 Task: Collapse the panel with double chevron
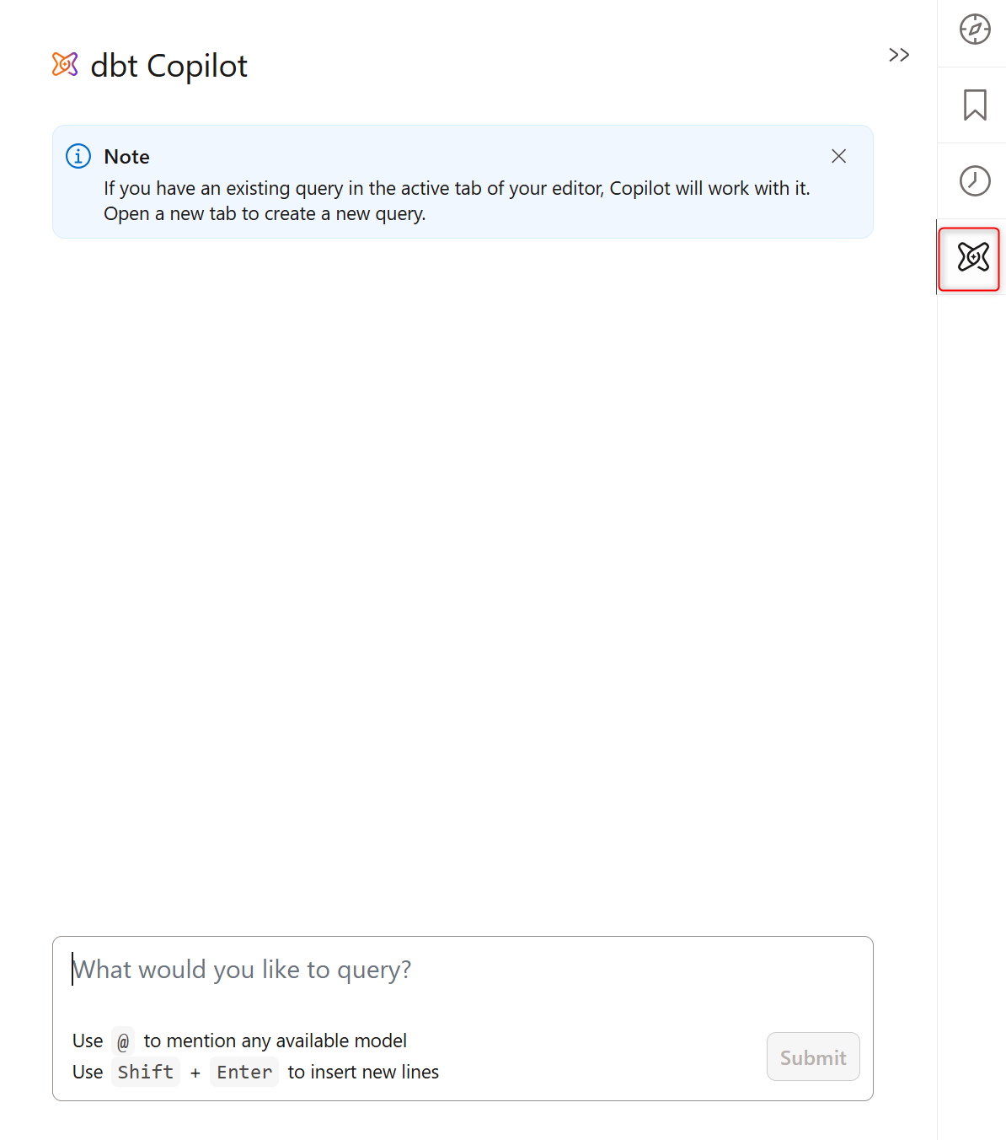(x=899, y=55)
